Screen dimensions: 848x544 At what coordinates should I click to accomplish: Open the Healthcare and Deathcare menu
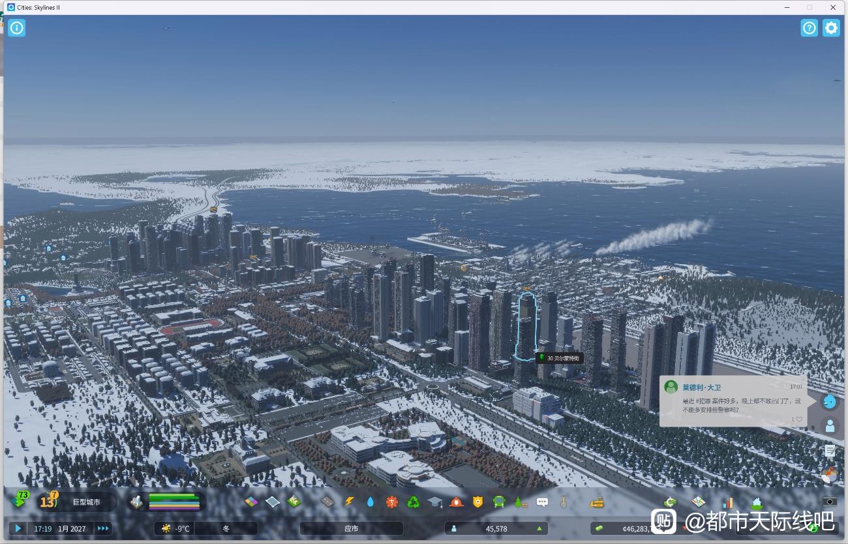[392, 502]
